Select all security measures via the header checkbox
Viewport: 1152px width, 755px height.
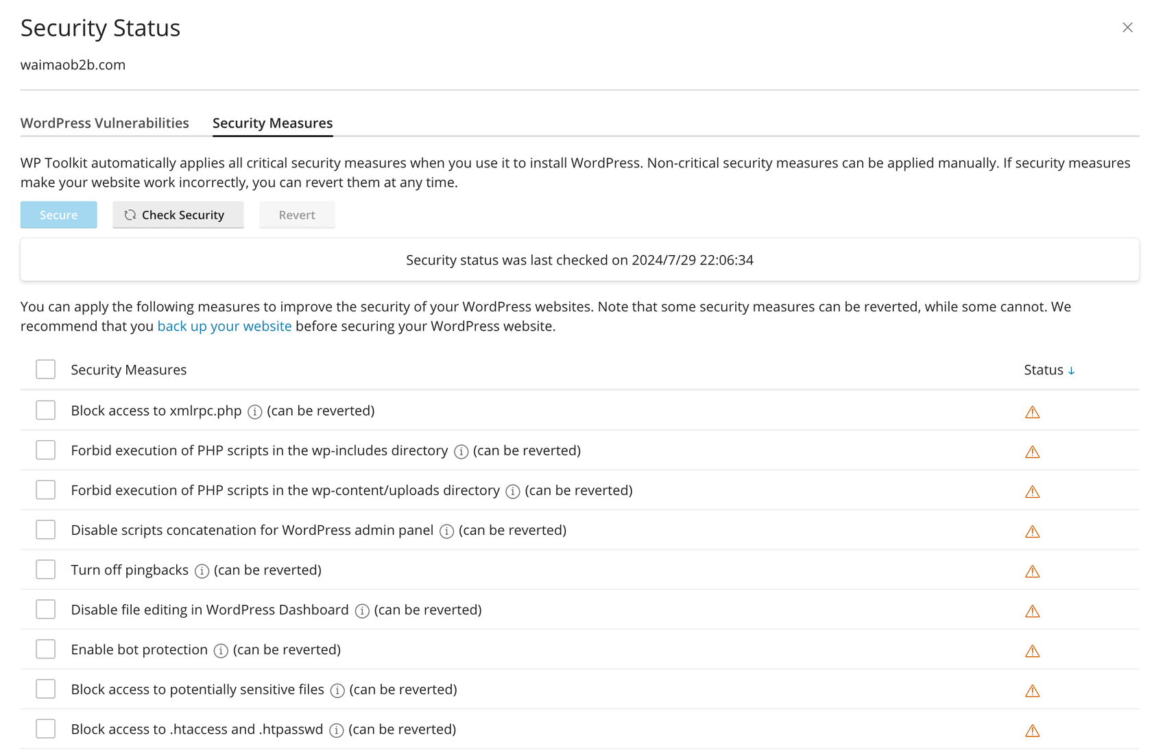point(45,369)
